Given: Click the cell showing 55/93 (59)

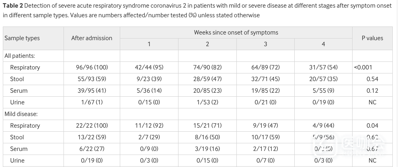Looking at the screenshot, I should pos(92,79).
